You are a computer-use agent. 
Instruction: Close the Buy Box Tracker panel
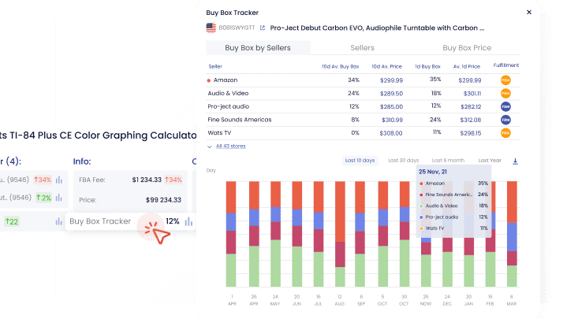pos(528,13)
